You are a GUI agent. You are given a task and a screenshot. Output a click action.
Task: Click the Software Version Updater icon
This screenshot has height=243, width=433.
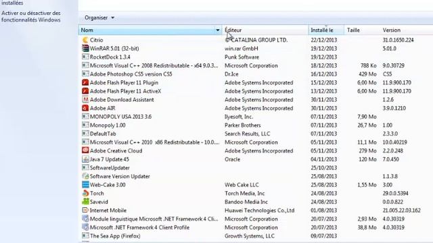pos(85,176)
